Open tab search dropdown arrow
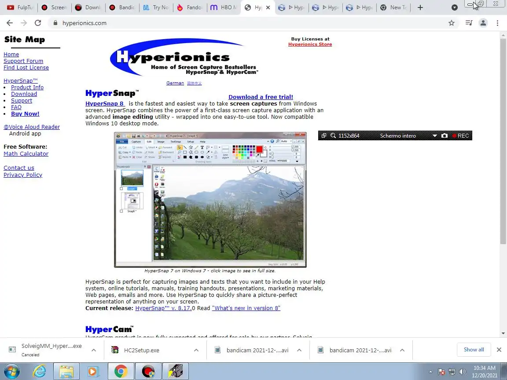Viewport: 507px width, 380px height. (454, 7)
